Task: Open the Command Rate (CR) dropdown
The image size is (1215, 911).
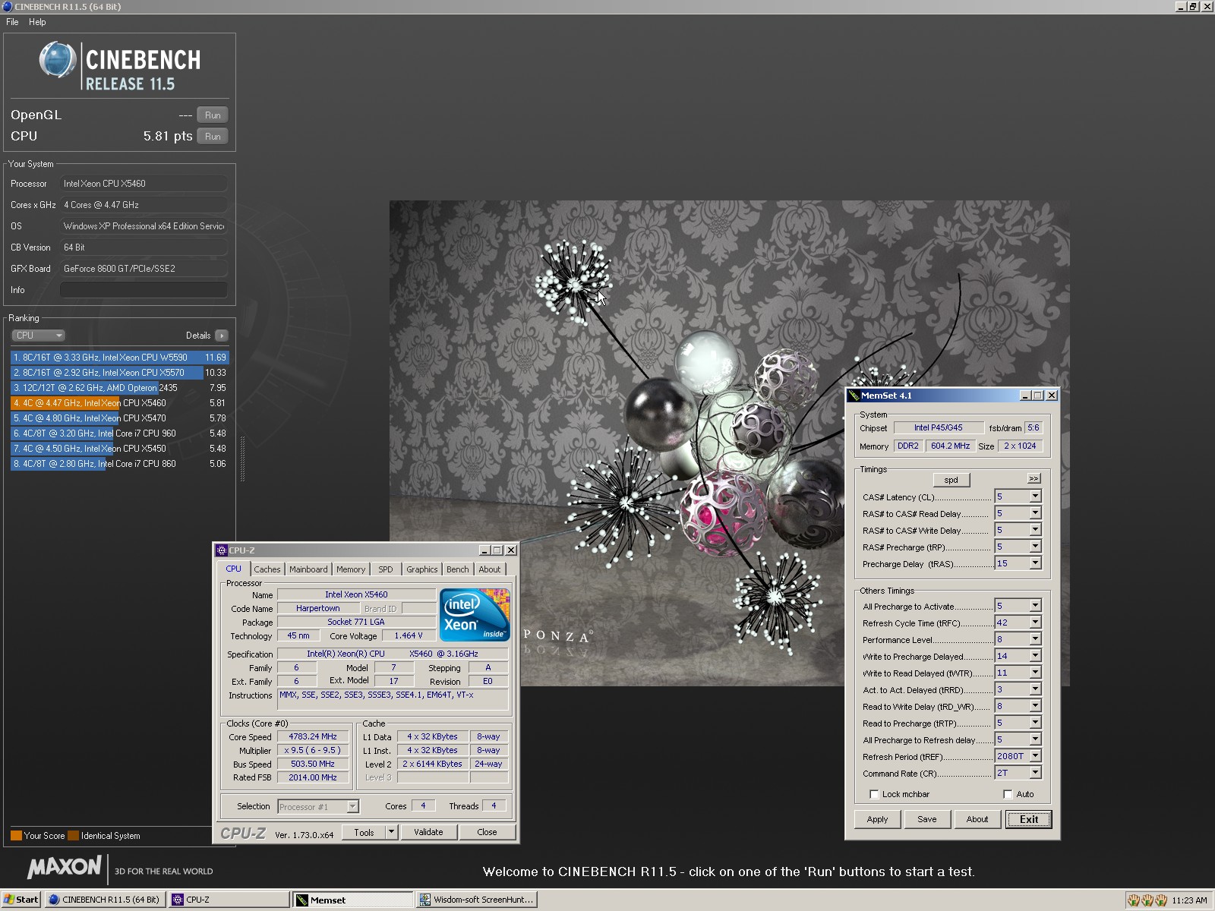Action: (1035, 773)
